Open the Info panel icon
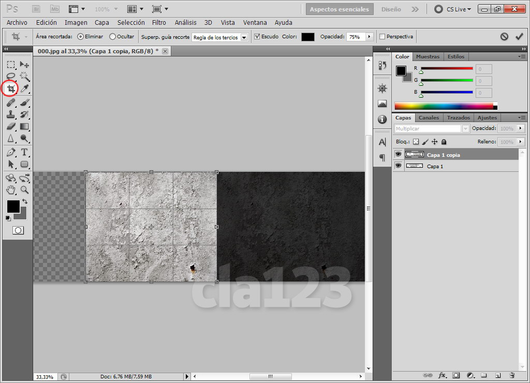 point(382,119)
